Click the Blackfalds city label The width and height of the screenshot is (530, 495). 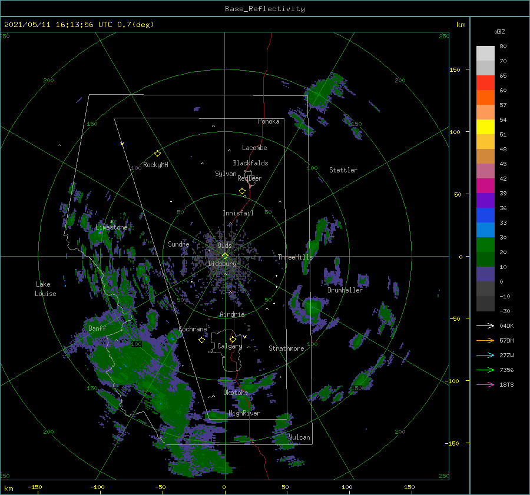(x=250, y=163)
